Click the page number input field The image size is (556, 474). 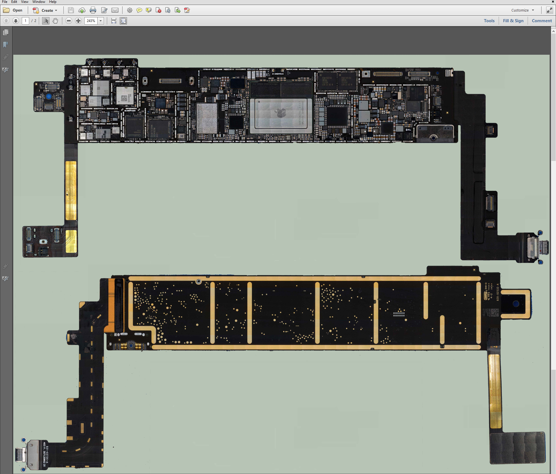coord(25,21)
